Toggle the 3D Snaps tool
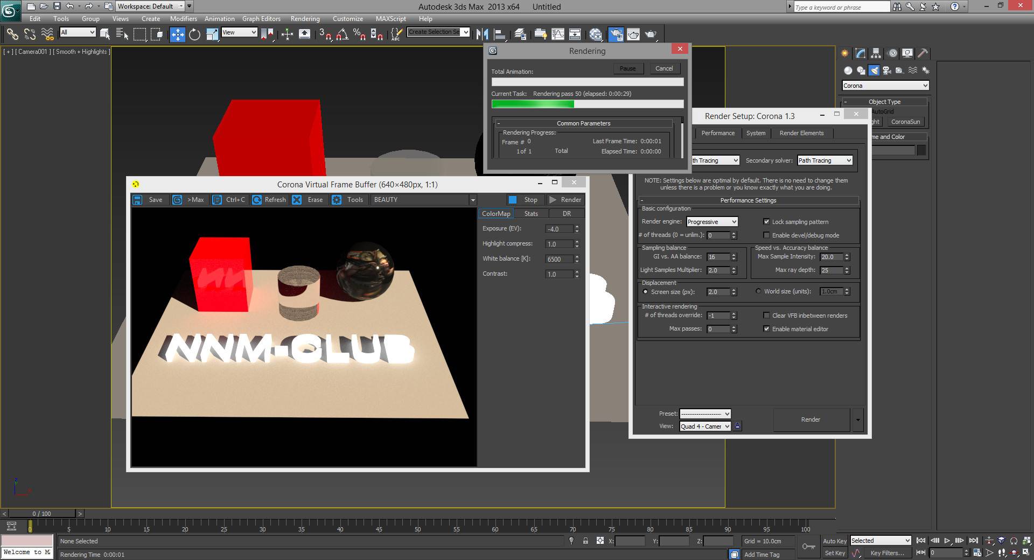1034x560 pixels. coord(325,34)
